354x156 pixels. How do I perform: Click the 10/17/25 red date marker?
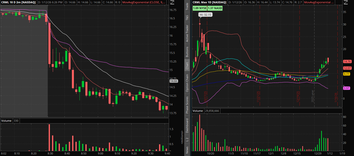[x=206, y=96]
